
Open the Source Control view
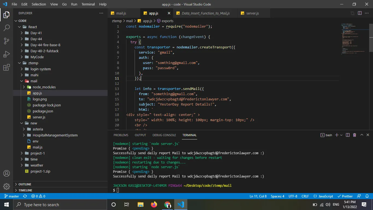pyautogui.click(x=7, y=41)
